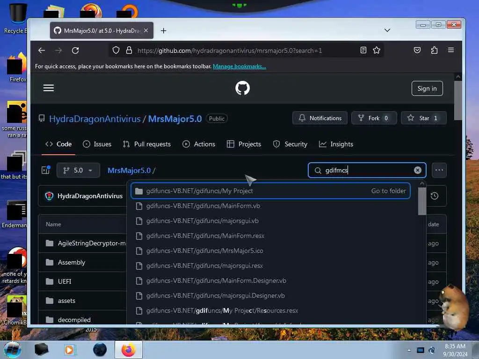Toggle reader view icon in address bar

363,50
